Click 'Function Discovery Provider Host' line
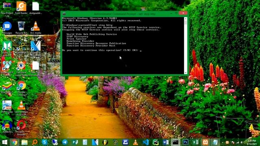The height and width of the screenshot is (146, 260). pyautogui.click(x=91, y=45)
